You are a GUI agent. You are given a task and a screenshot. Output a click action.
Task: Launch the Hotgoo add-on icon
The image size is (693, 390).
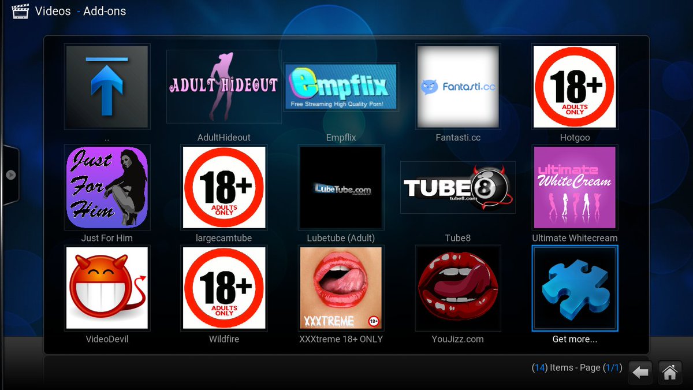coord(575,87)
